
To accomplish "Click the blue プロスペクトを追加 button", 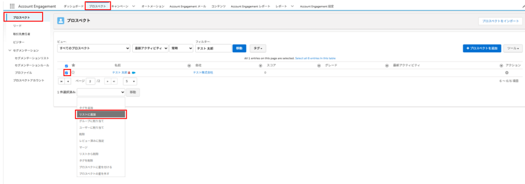I will pos(482,49).
